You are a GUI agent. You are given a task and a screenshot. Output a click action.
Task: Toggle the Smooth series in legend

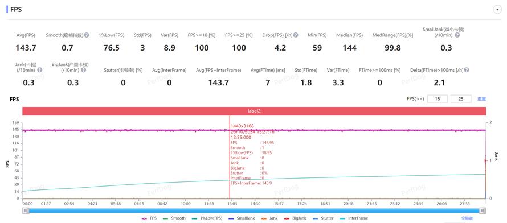coord(175,218)
